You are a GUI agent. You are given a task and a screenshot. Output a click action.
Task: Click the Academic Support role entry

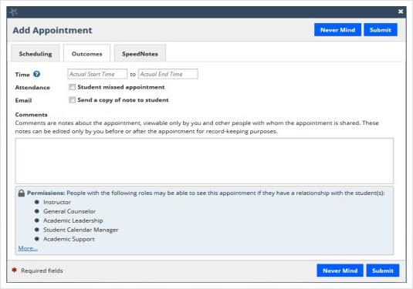(x=69, y=239)
